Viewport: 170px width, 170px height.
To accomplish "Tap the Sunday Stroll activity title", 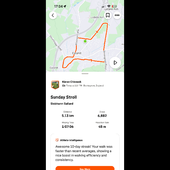I will click(64, 97).
